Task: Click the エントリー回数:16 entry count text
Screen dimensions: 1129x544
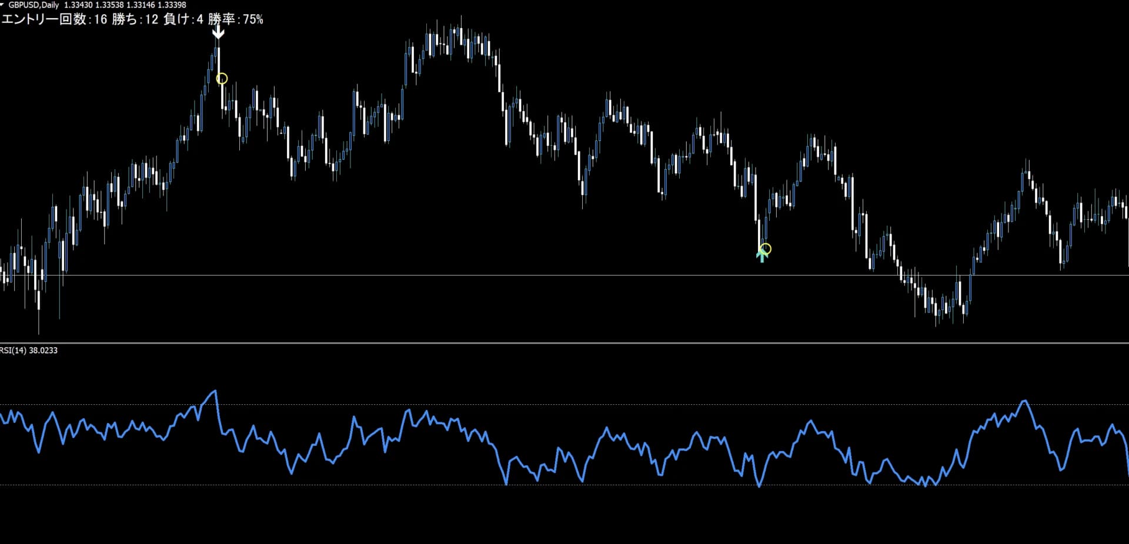Action: [54, 19]
